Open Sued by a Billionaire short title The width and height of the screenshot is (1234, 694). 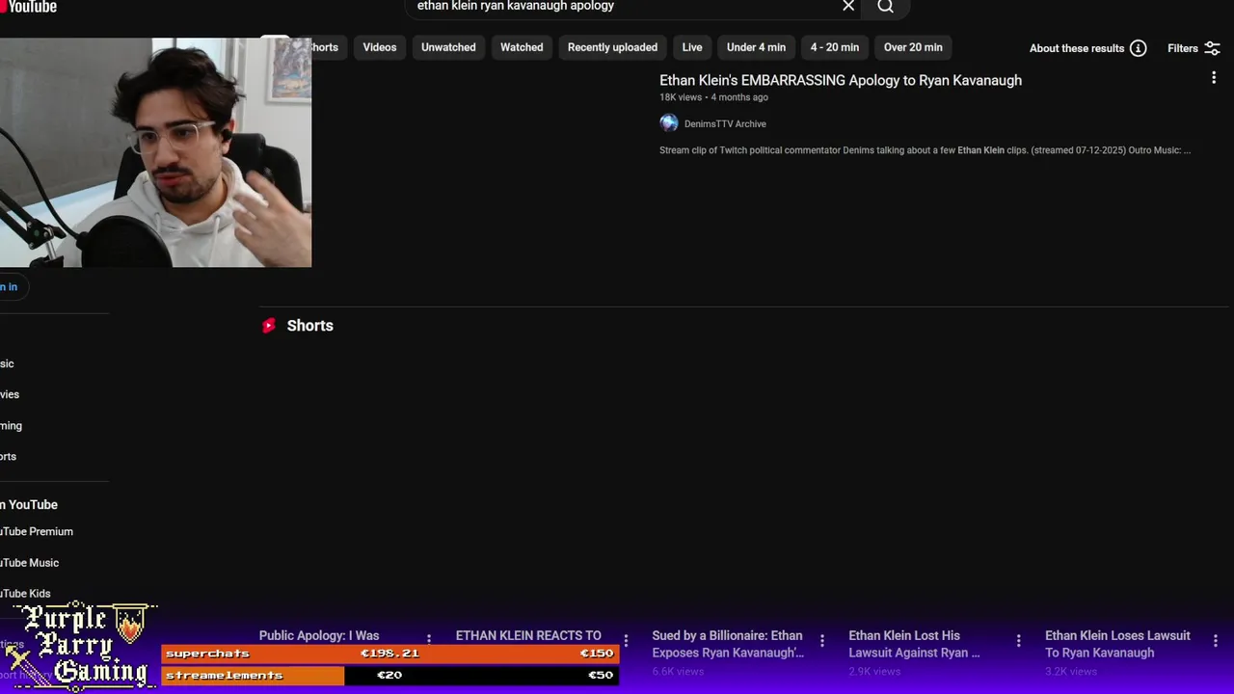[x=728, y=644]
